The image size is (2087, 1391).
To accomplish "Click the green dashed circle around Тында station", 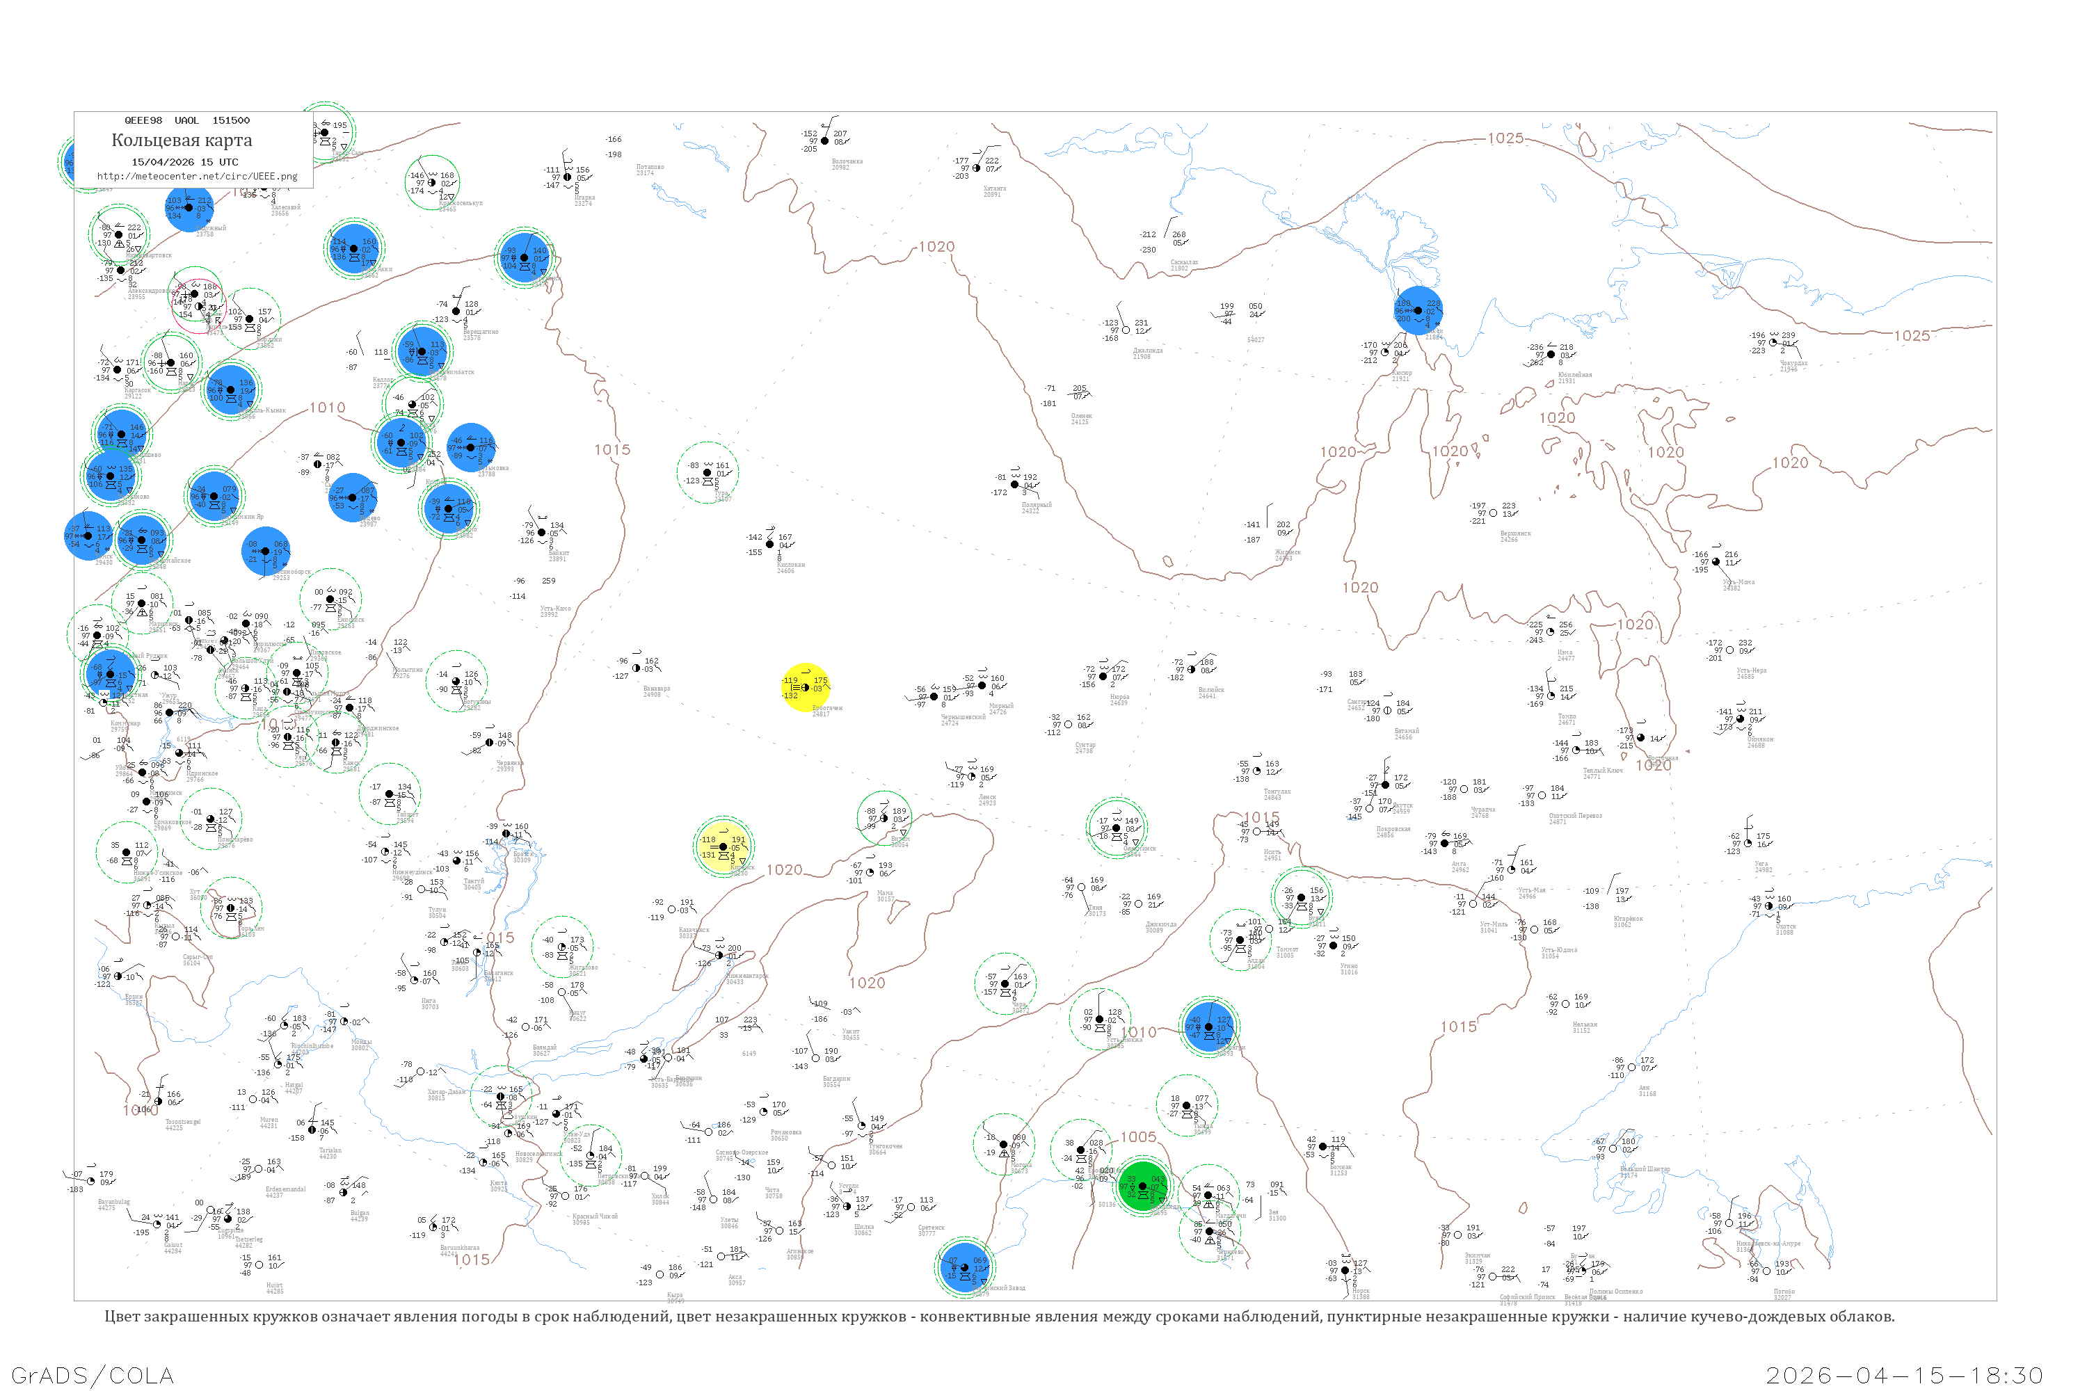I will (1188, 1105).
